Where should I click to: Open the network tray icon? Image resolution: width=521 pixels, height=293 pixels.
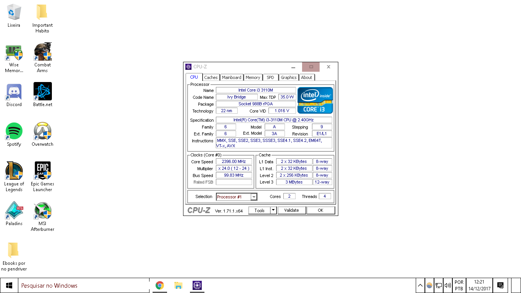[x=439, y=285]
